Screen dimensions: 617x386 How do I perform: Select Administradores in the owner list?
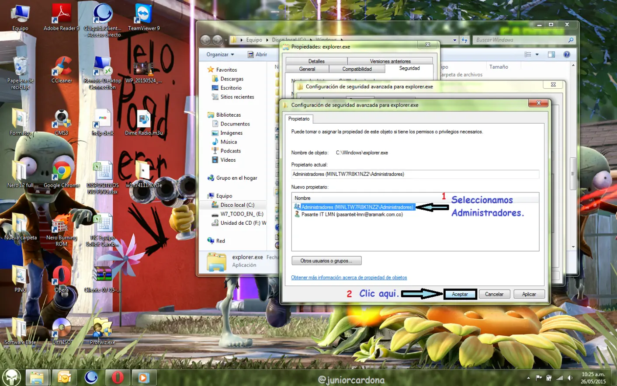click(354, 207)
